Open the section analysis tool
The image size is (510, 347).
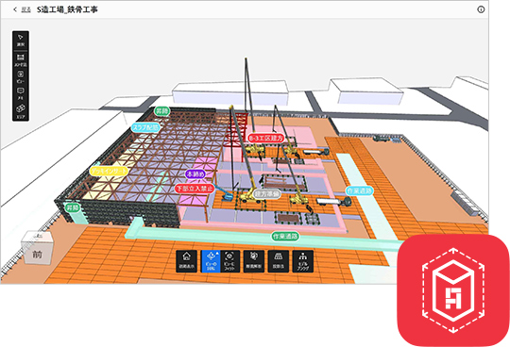(x=254, y=261)
